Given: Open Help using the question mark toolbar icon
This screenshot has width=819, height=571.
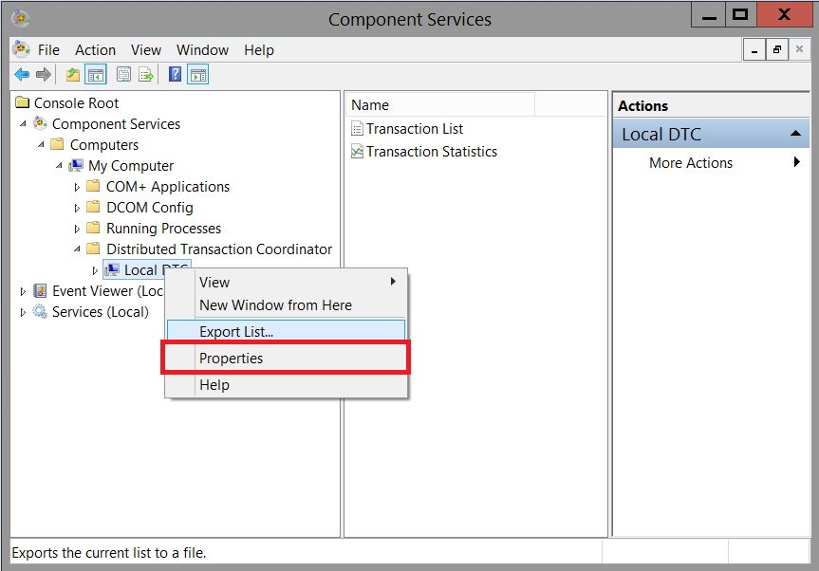Looking at the screenshot, I should [173, 74].
